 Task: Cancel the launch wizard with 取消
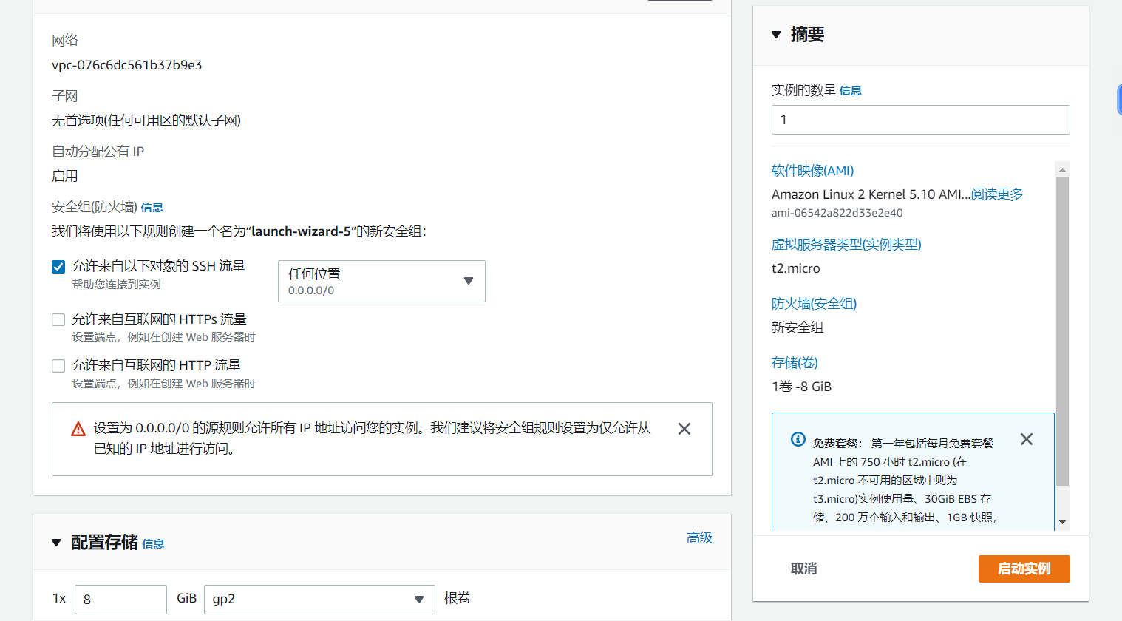[803, 569]
